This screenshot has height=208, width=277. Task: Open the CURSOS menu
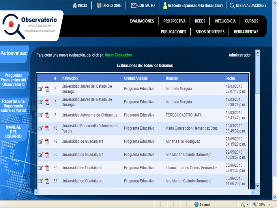pyautogui.click(x=252, y=21)
